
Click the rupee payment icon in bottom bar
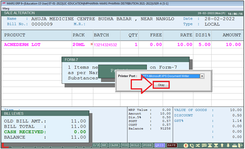186,145
